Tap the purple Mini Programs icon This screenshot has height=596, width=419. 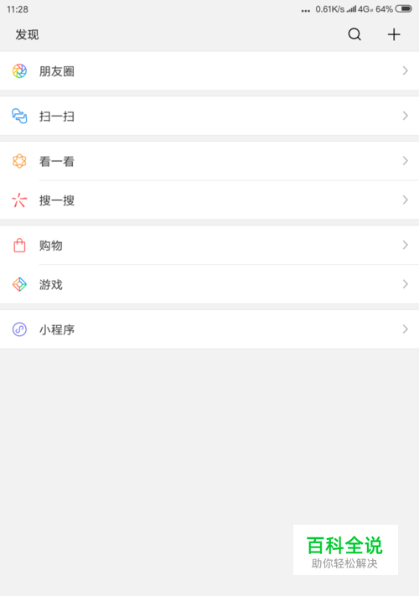click(x=19, y=329)
